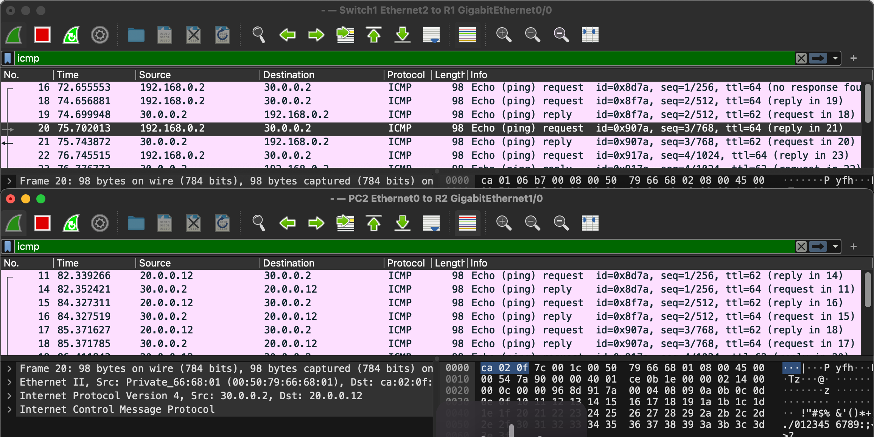Click resize columns icon in bottom window
This screenshot has height=437, width=874.
590,223
